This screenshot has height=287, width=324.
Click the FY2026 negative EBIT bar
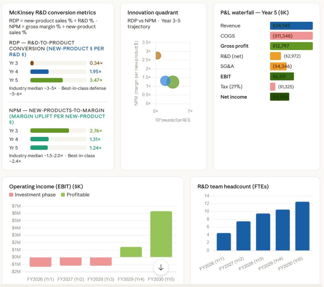[x=40, y=262]
